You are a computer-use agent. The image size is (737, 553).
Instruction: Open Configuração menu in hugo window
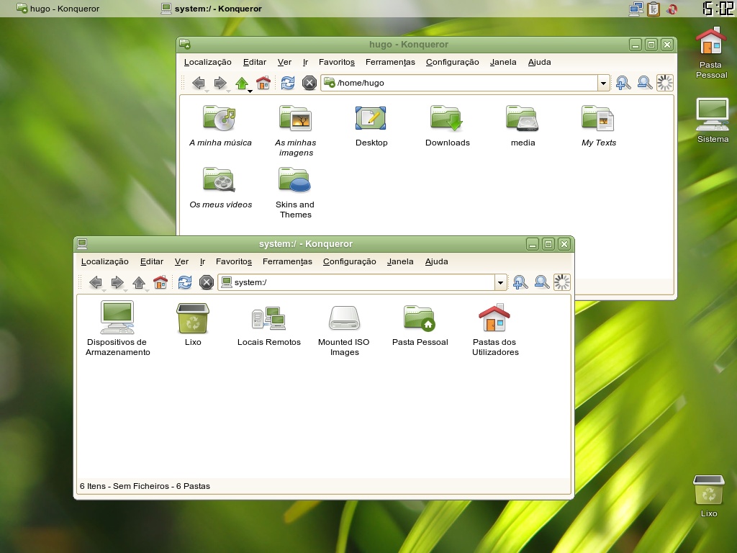click(452, 62)
